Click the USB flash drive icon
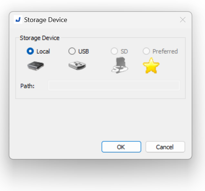Viewport: 205px width, 191px height. (x=77, y=65)
